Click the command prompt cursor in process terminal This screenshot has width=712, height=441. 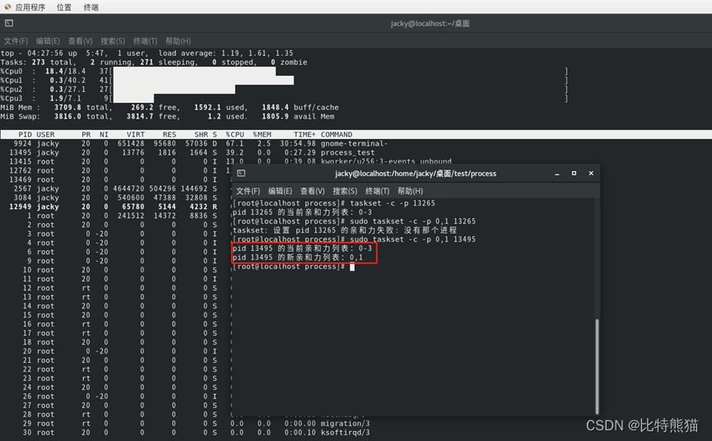(x=351, y=267)
